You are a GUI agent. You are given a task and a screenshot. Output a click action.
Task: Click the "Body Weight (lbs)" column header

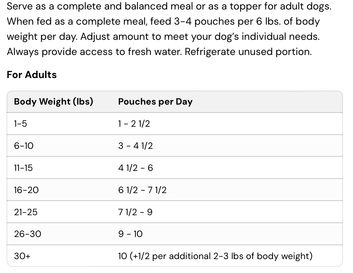[53, 102]
